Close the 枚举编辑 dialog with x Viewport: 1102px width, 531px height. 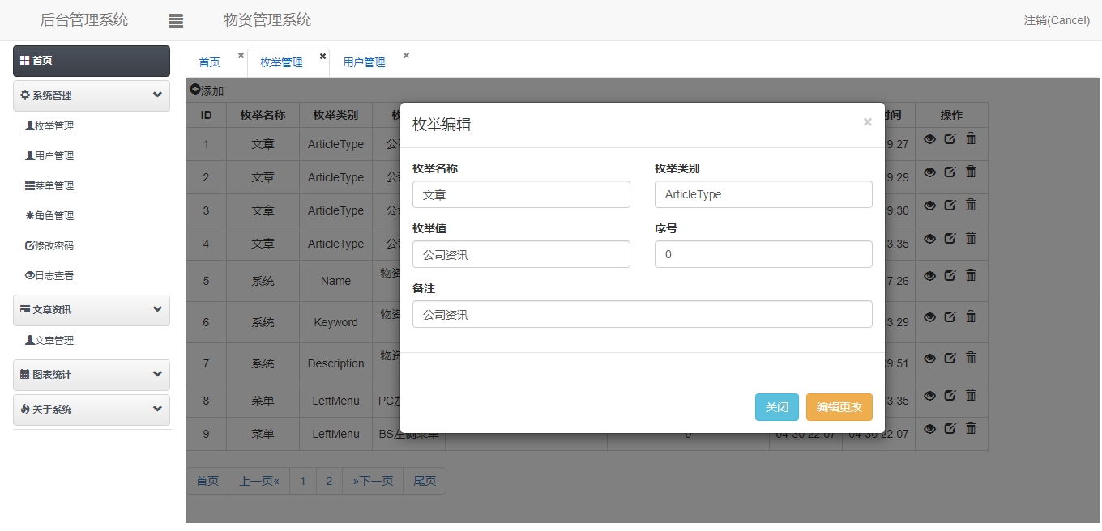[x=867, y=122]
